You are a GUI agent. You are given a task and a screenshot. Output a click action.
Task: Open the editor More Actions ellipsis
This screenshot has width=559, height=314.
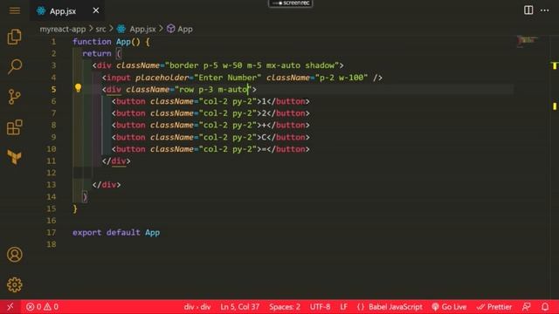pyautogui.click(x=545, y=10)
